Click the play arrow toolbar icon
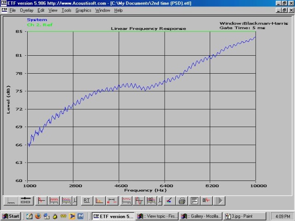Screen dimensions: 295x221 [219, 201]
